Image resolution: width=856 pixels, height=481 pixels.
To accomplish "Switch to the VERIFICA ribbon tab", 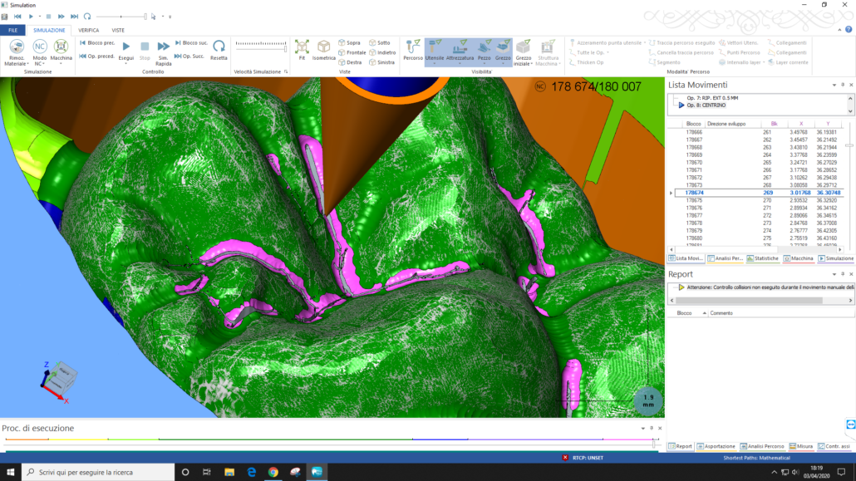I will 88,30.
